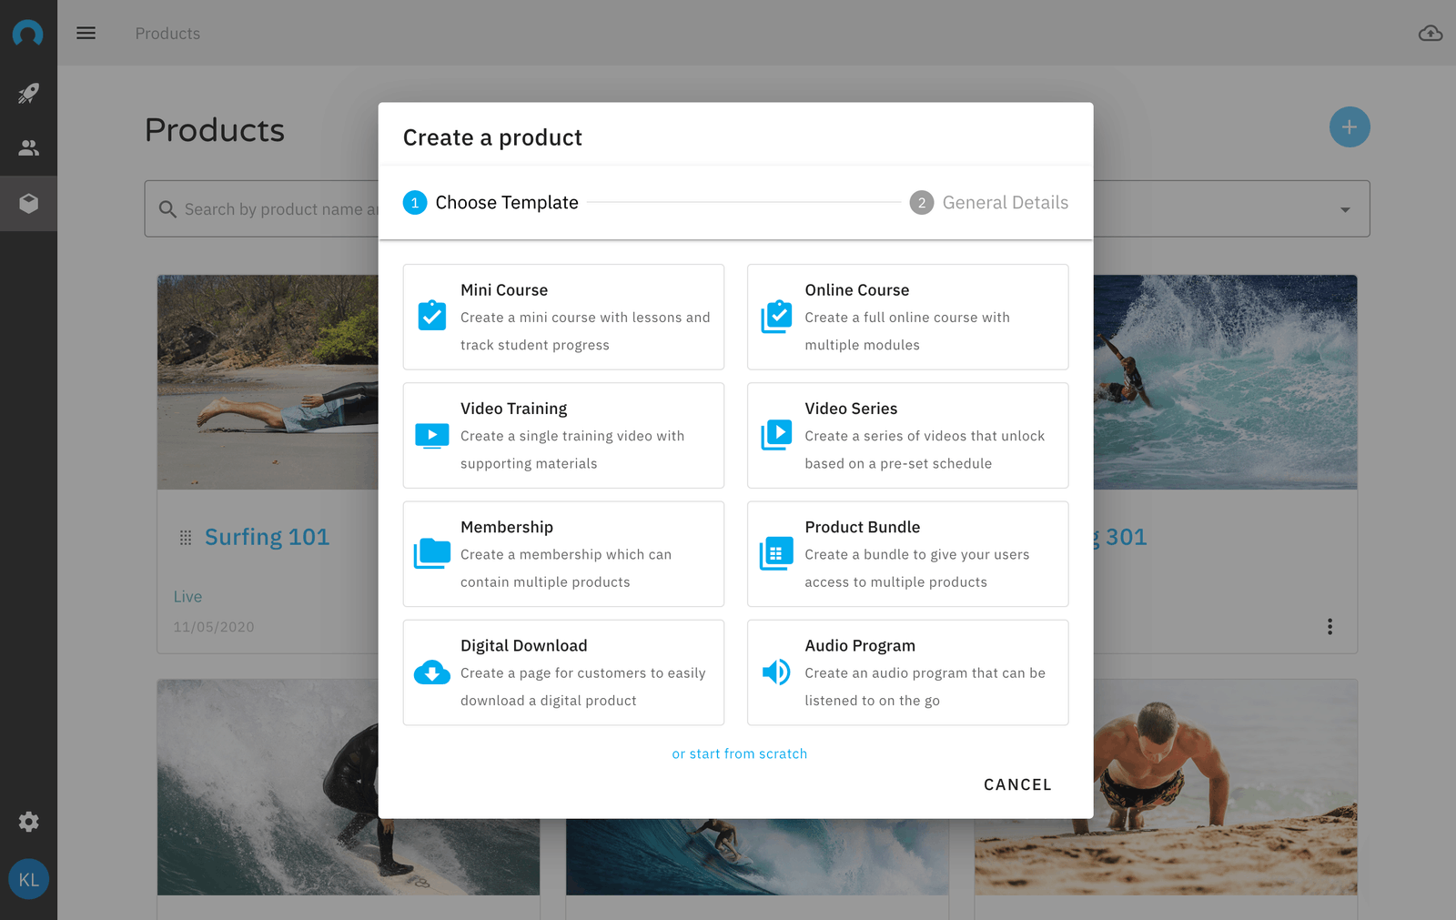Click the audience people icon in sidebar

coord(28,147)
